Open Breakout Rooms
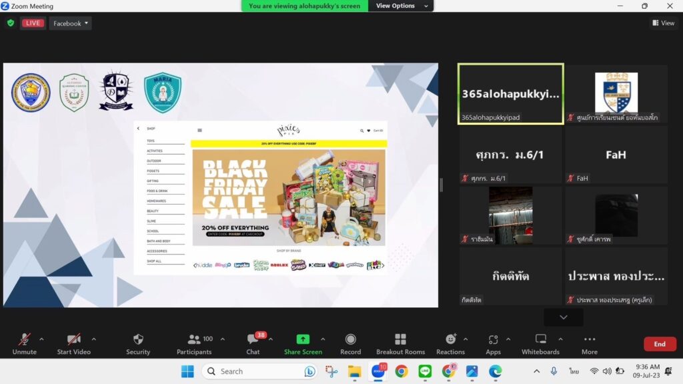Viewport: 683px width, 384px height. point(400,339)
